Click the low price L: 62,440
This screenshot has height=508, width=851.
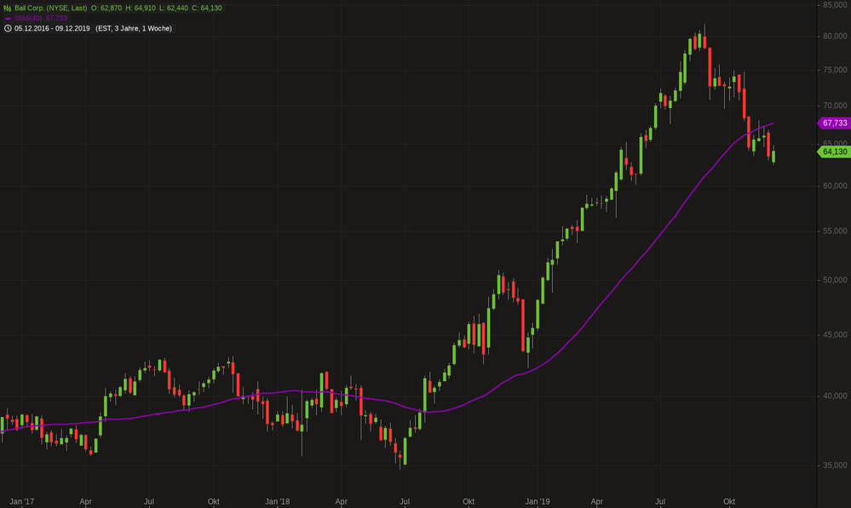tap(173, 9)
